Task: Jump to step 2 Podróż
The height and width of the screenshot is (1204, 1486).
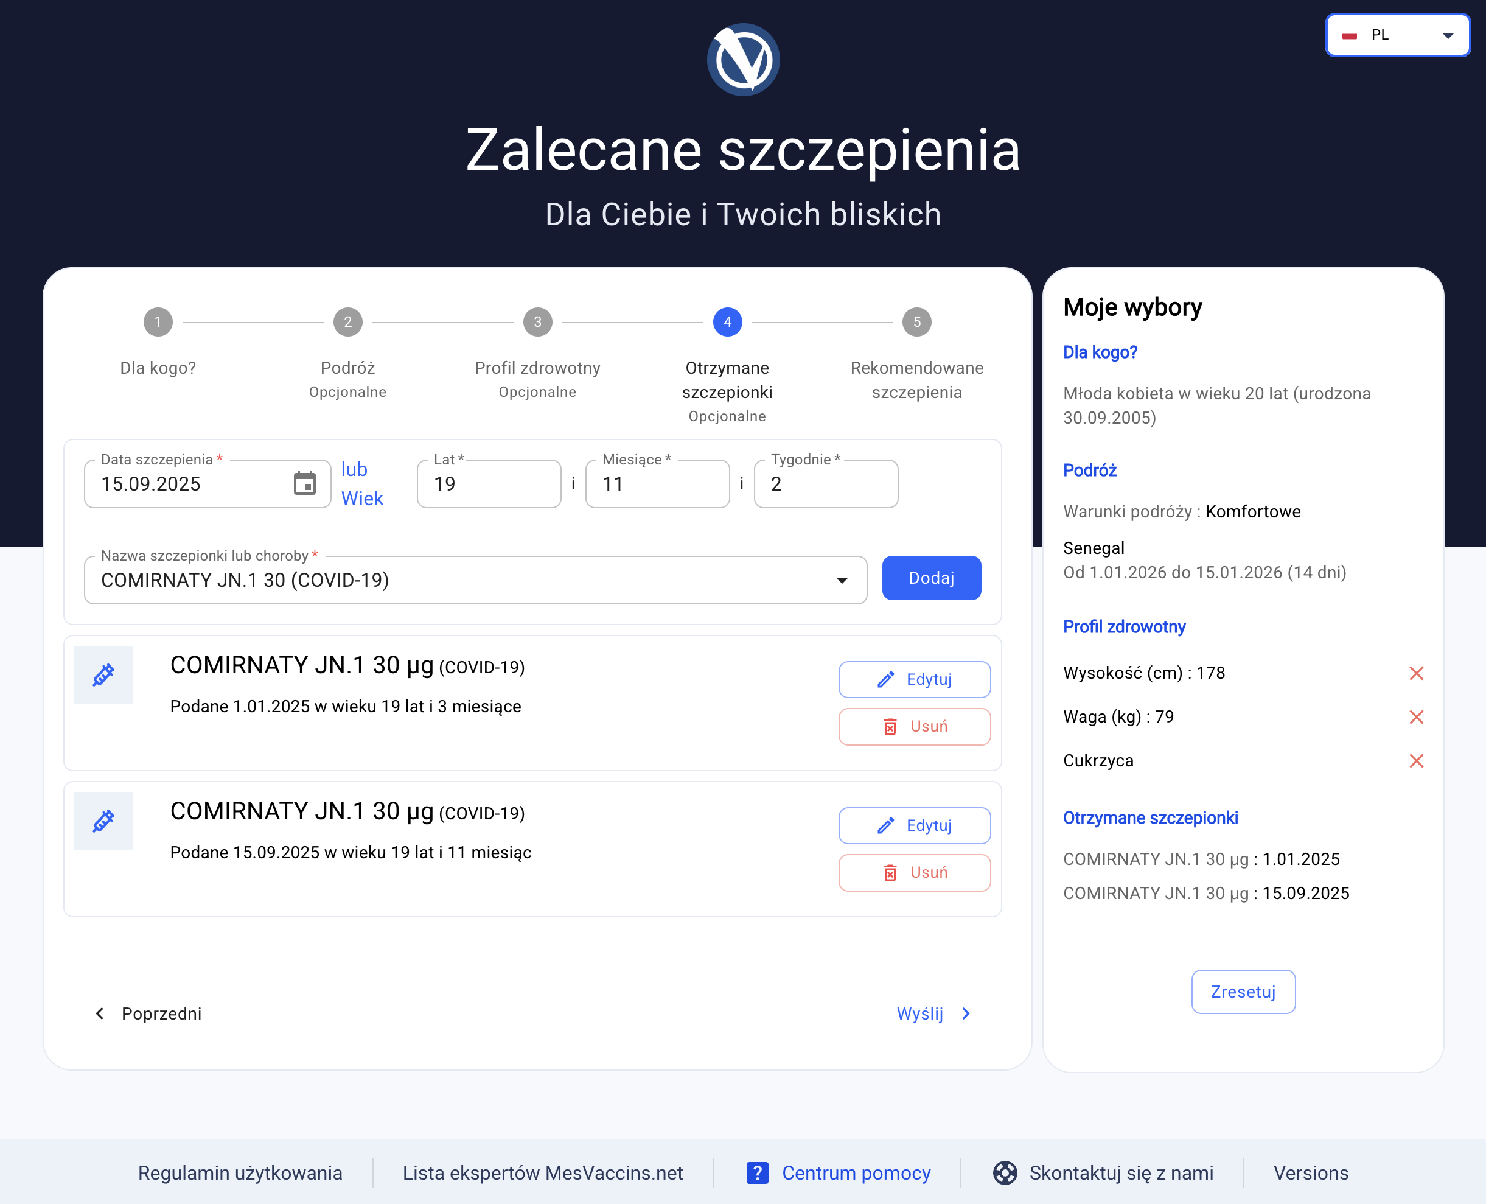Action: [x=348, y=323]
